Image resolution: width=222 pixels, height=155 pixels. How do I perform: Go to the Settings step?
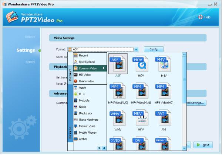point(26,50)
